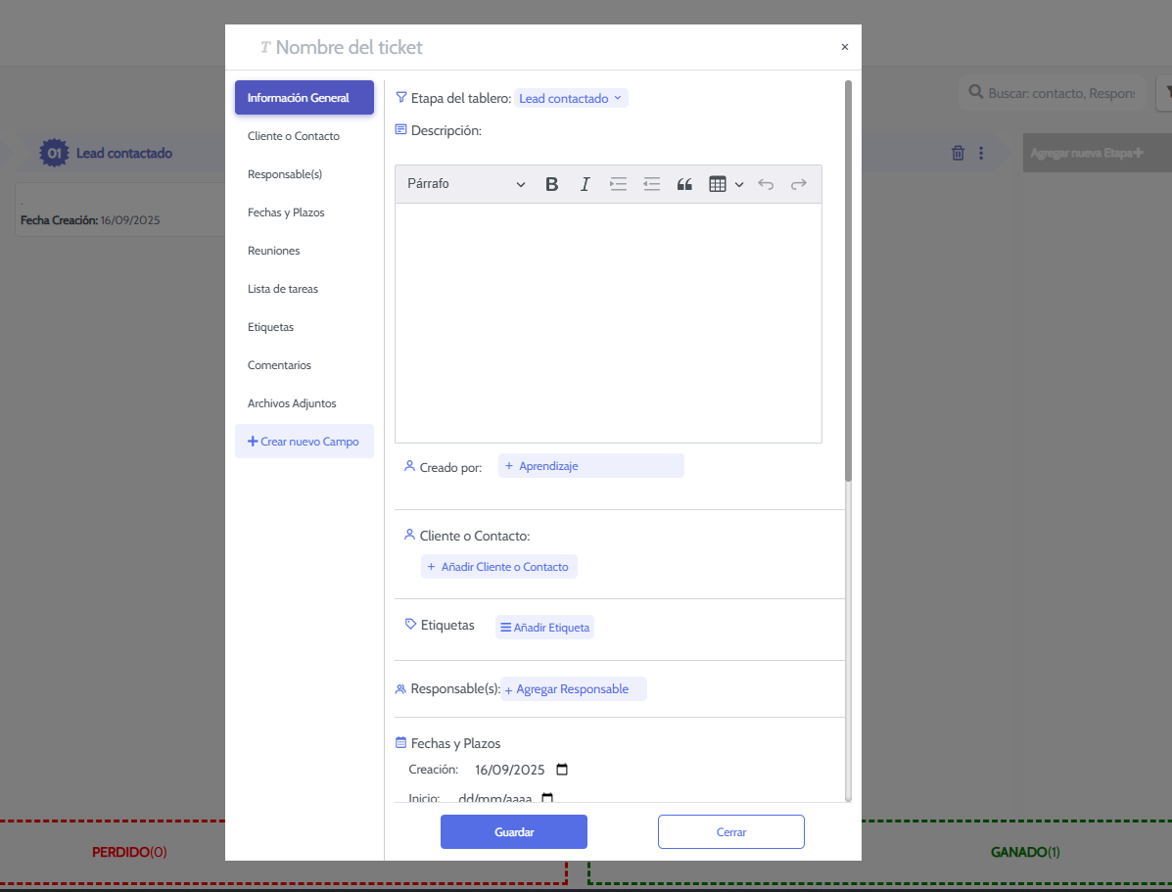The height and width of the screenshot is (892, 1172).
Task: Increase indent in the description editor
Action: (618, 184)
